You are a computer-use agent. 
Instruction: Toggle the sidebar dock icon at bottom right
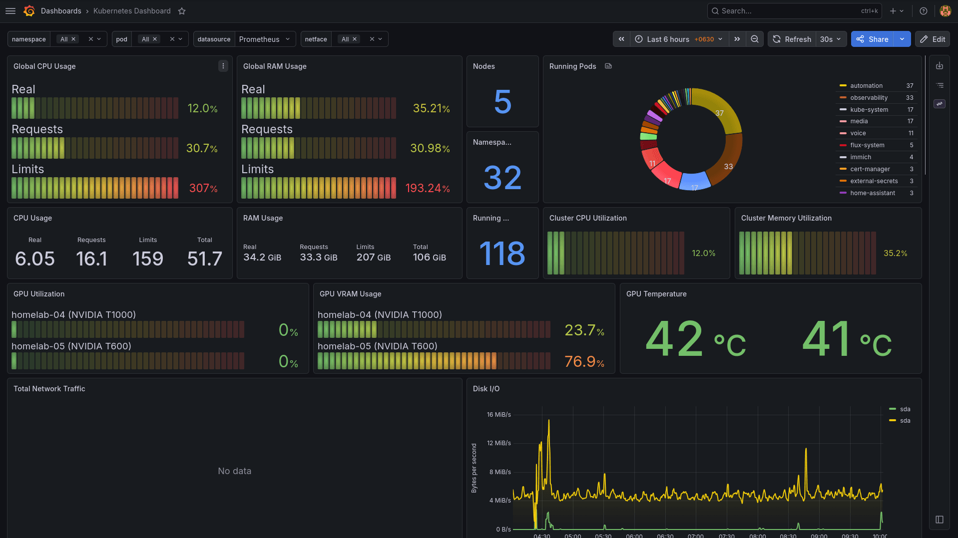tap(940, 520)
